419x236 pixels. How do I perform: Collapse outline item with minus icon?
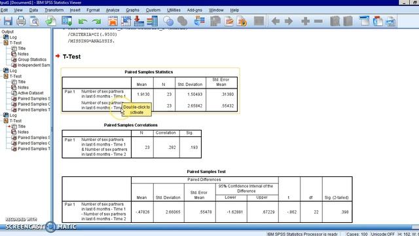tap(318, 21)
